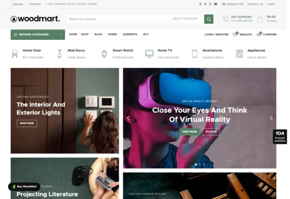290x199 pixels.
Task: Click Login / Register link
Action: 217,34
